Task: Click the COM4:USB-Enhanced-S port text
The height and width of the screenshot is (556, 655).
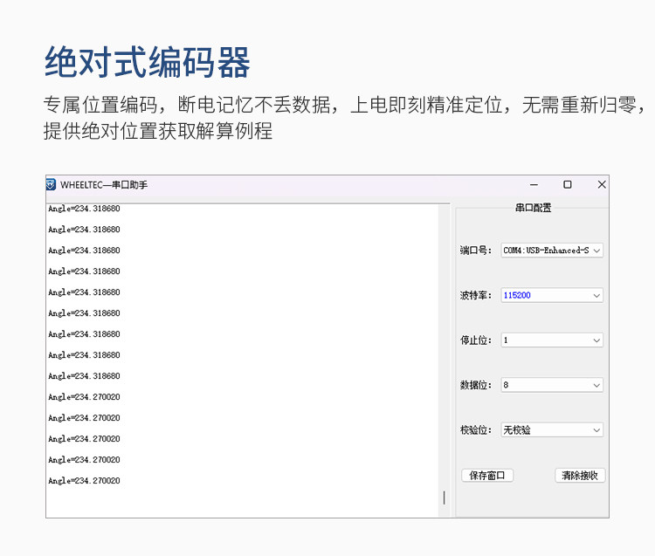Action: 546,251
